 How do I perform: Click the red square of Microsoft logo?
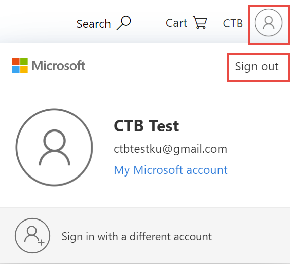tap(16, 62)
